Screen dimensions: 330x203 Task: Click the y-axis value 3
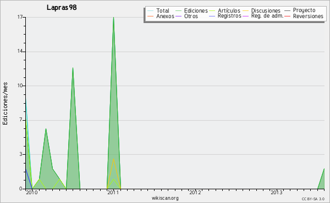[x=21, y=154]
